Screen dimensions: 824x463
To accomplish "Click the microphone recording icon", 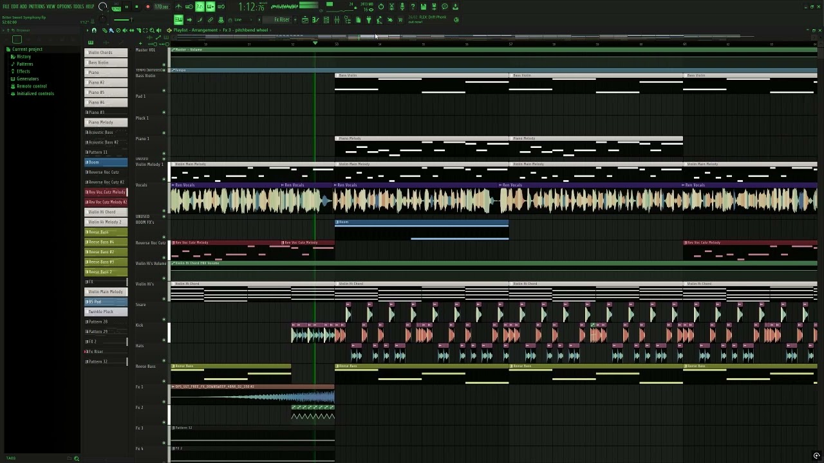I will tap(402, 6).
